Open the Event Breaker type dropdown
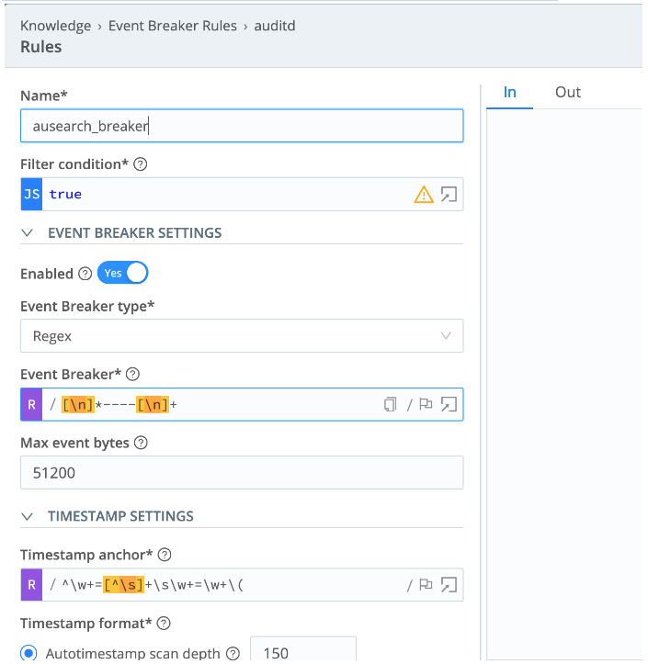Image resolution: width=648 pixels, height=664 pixels. (242, 336)
